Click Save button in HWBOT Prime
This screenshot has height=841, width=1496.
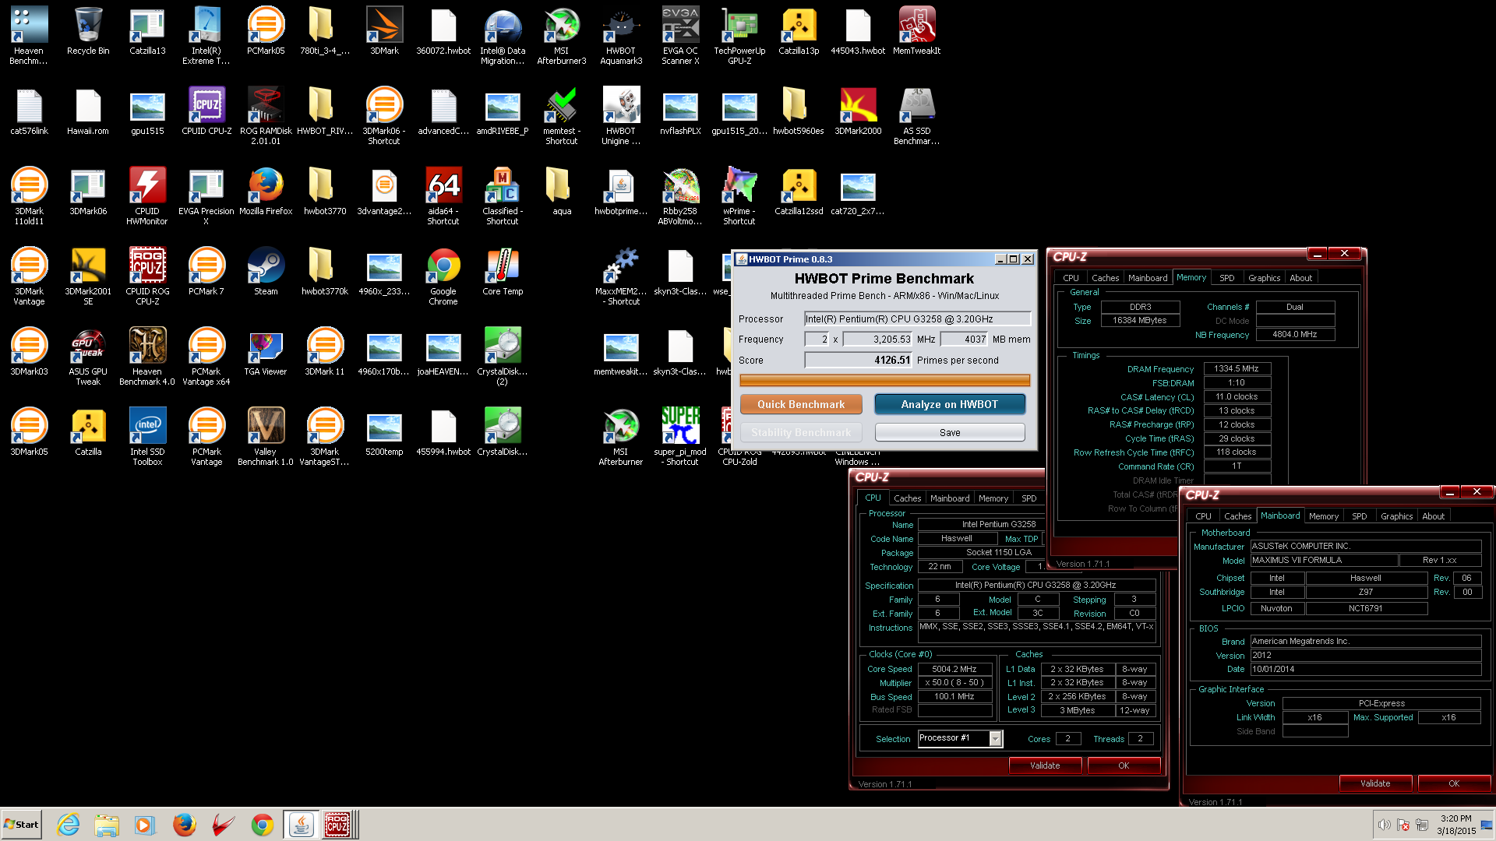pos(949,432)
